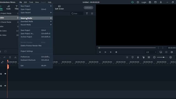This screenshot has height=99, width=176.
Task: Click the render preview icon in timeline toolbar
Action: (x=127, y=57)
